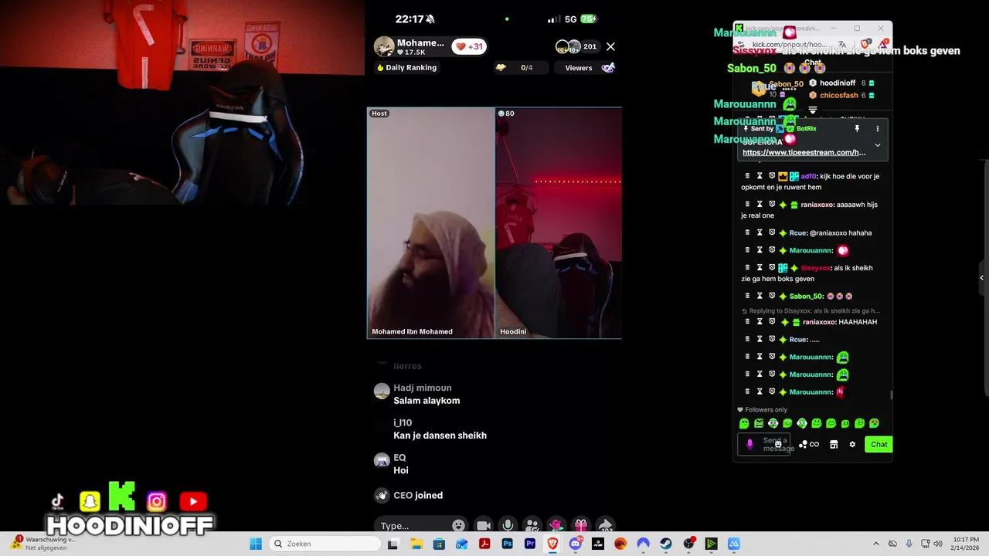Close the TikTok live stream view
Viewport: 989px width, 556px height.
610,46
